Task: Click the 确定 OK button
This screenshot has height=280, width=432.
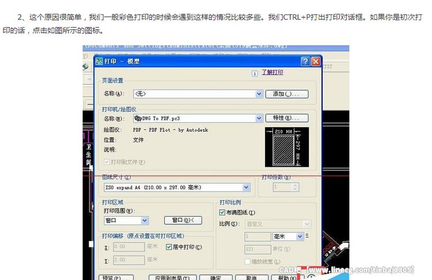Action: point(216,277)
